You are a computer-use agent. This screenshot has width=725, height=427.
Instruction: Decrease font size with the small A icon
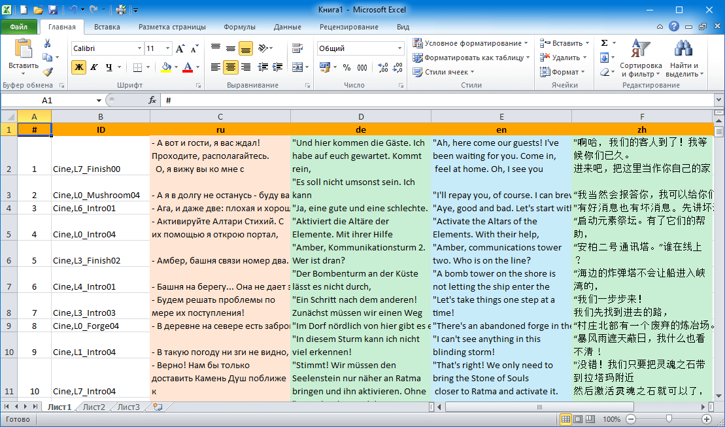(x=195, y=48)
